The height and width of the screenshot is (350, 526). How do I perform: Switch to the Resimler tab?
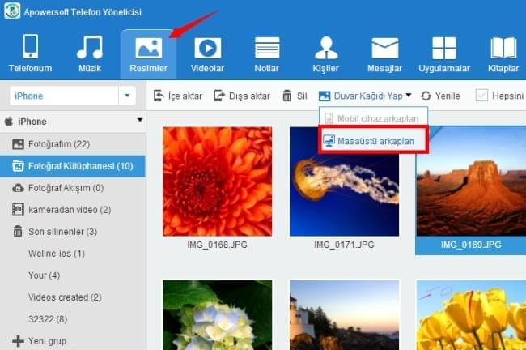(149, 53)
